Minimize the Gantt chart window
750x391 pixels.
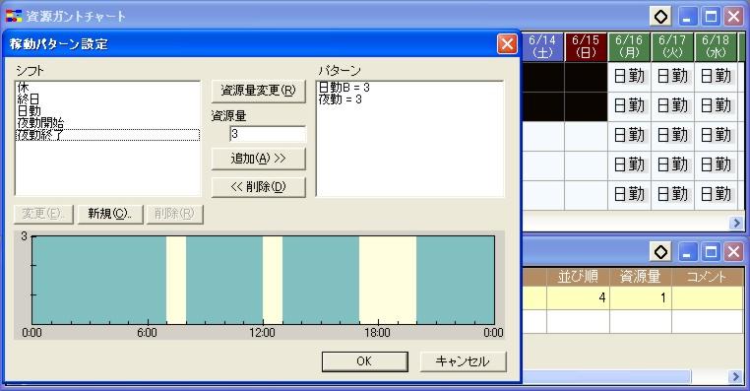[x=687, y=17]
